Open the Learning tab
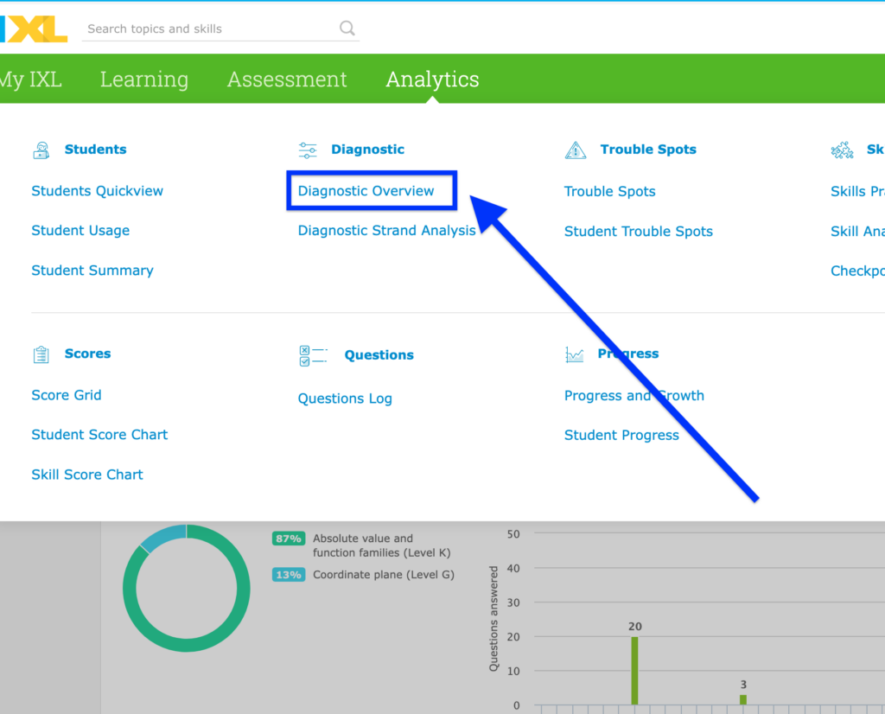Screen dimensions: 885x714 click(x=144, y=80)
